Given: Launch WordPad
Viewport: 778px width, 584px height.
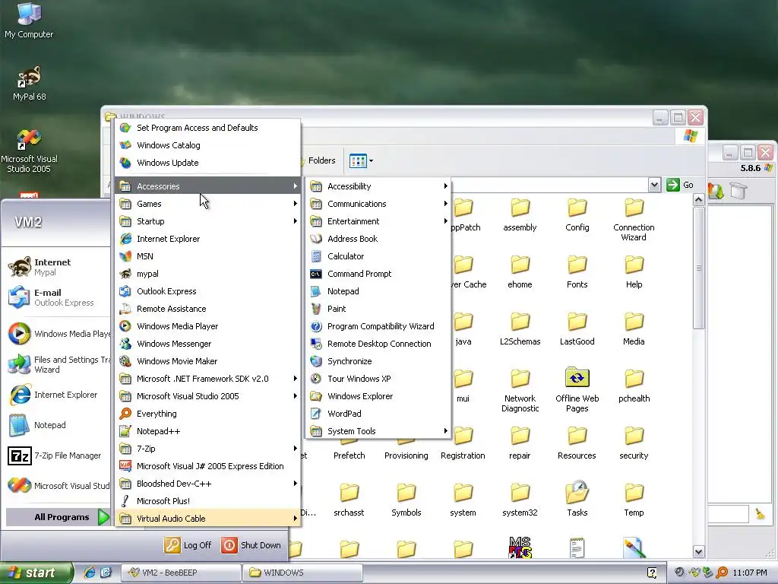Looking at the screenshot, I should point(378,413).
